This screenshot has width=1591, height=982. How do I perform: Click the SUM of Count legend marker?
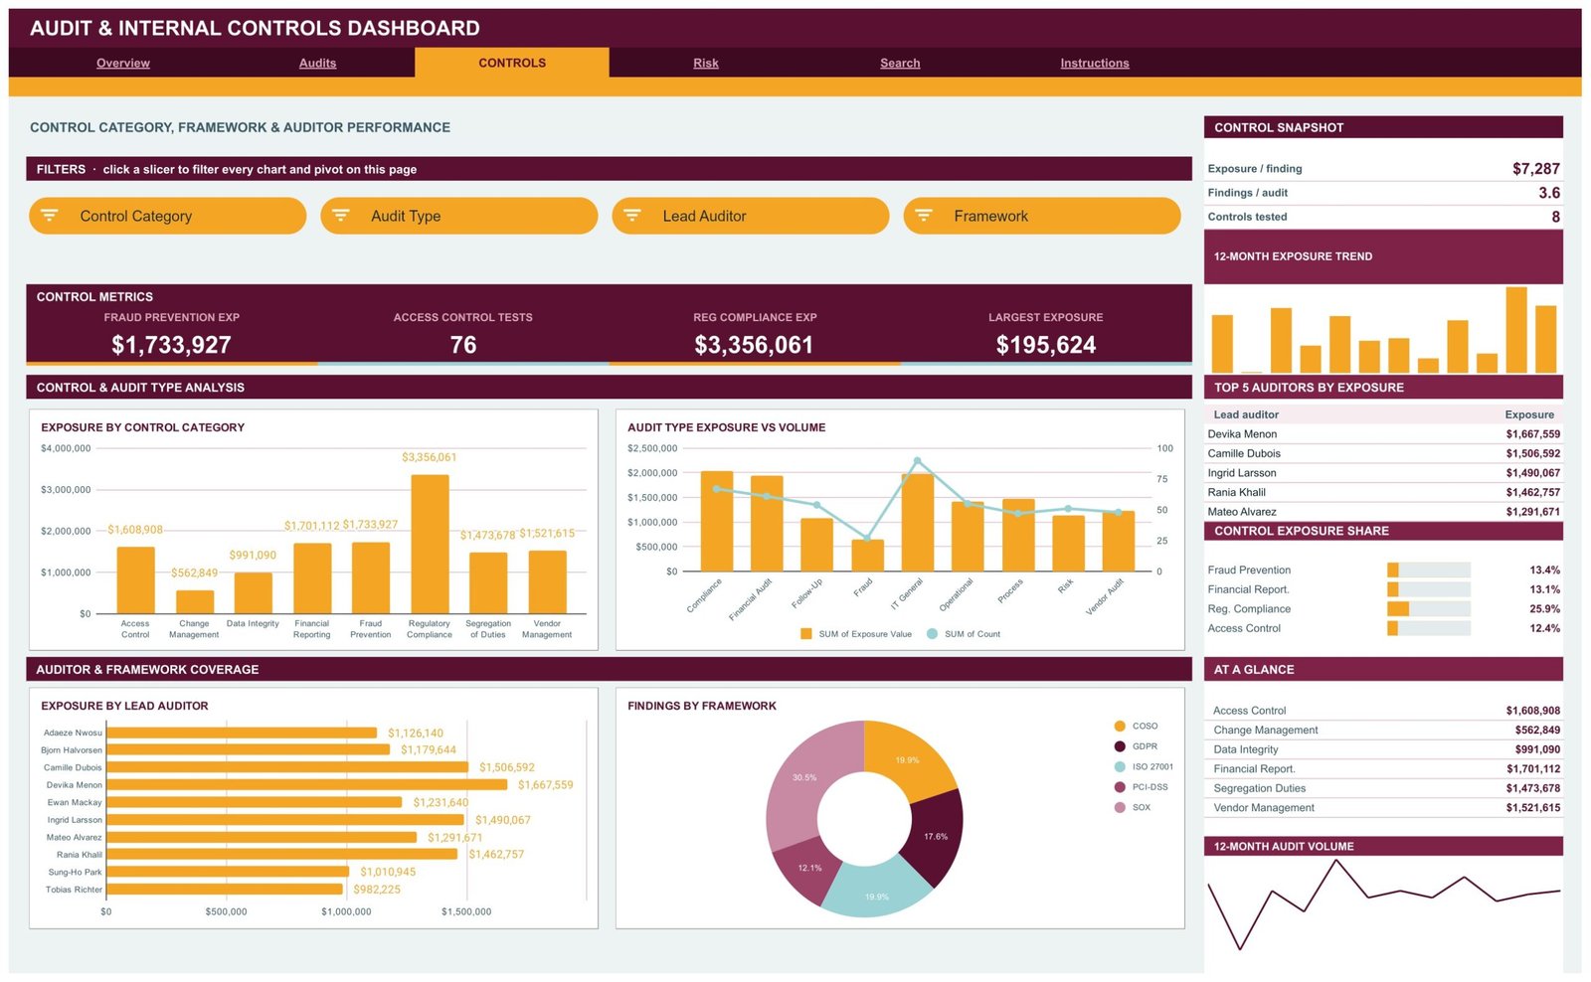(x=932, y=633)
